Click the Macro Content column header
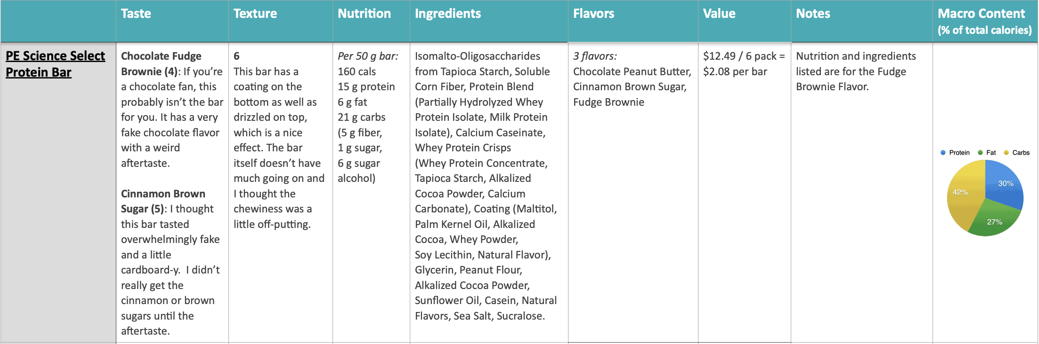Screen dimensions: 1039x344 click(x=984, y=22)
